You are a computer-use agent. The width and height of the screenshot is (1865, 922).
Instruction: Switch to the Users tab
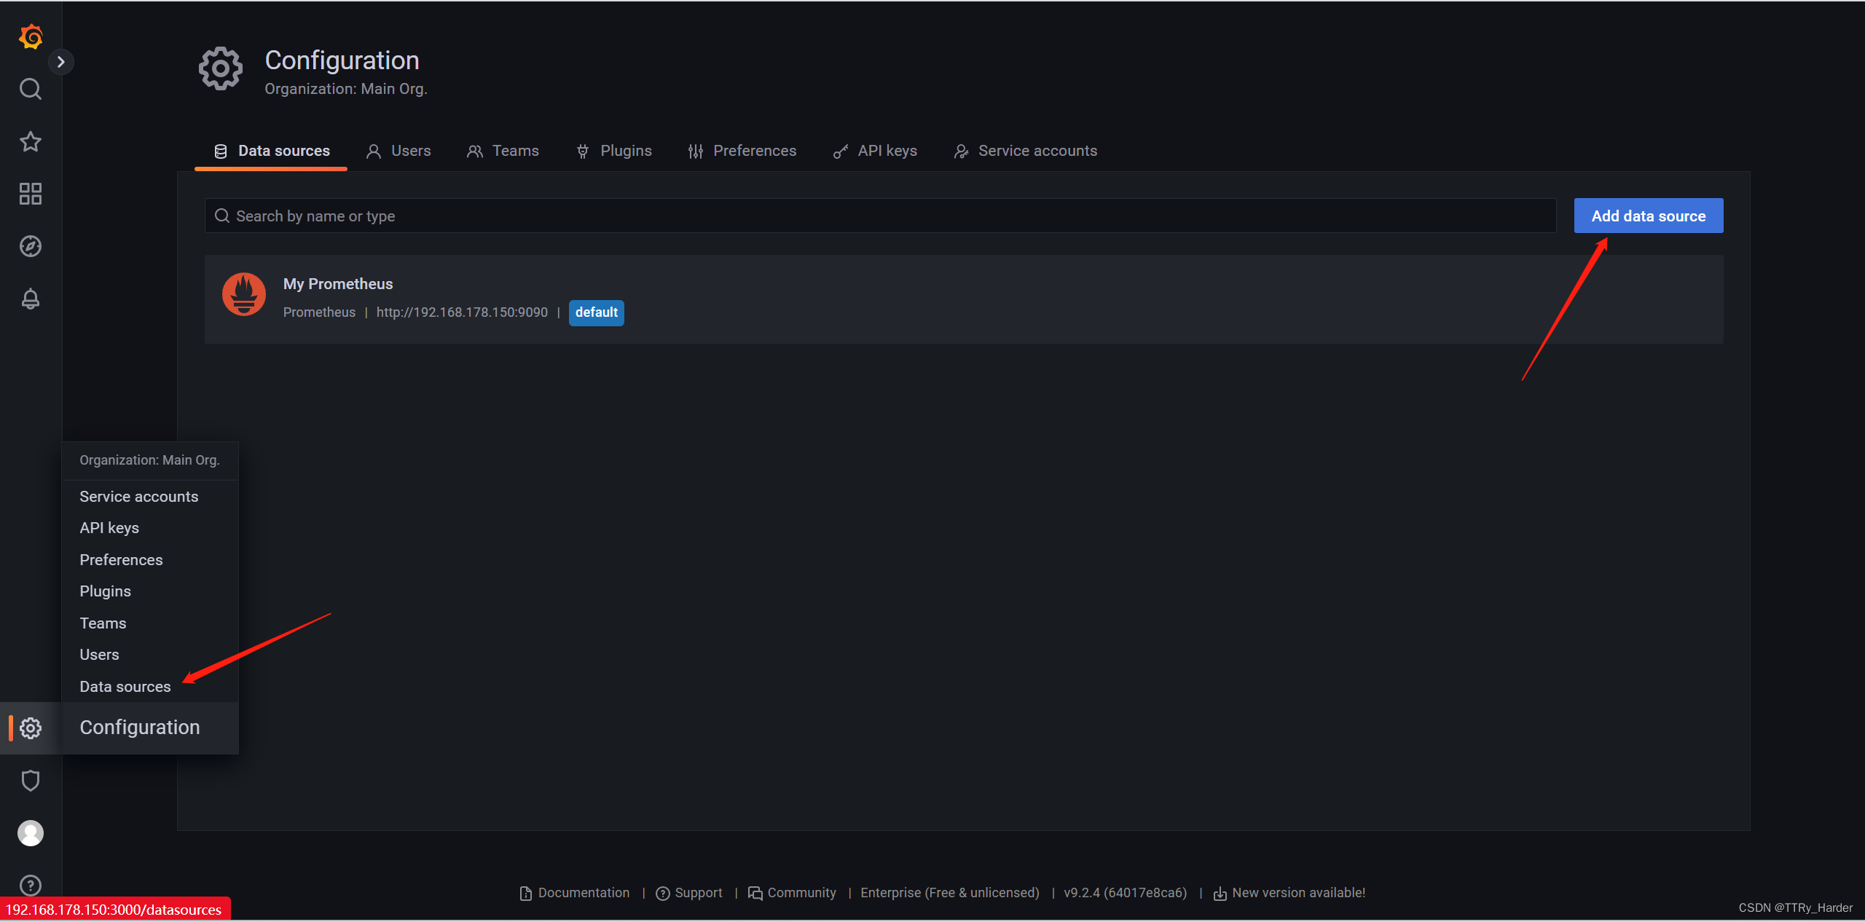pos(398,151)
